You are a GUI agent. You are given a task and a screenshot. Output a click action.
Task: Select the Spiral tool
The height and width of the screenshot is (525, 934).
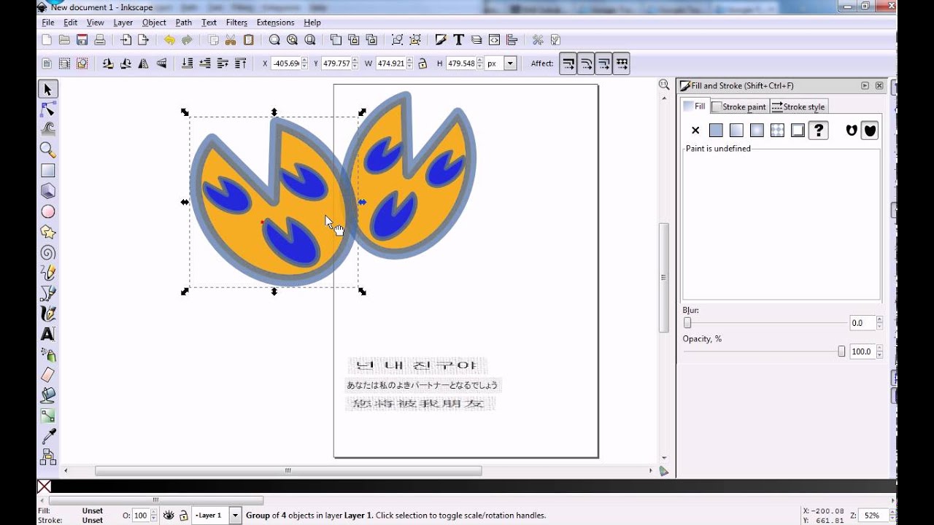(x=48, y=252)
